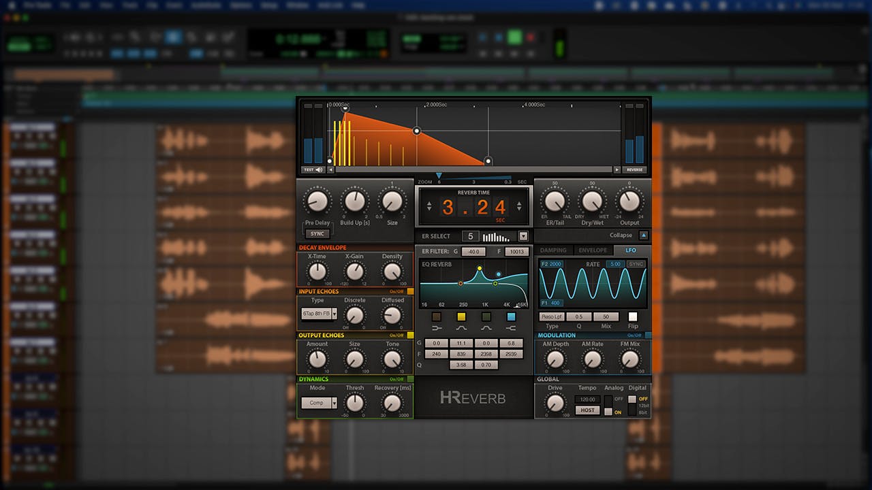This screenshot has height=490, width=872.
Task: Click the yellow EQ band color swatch
Action: [461, 317]
